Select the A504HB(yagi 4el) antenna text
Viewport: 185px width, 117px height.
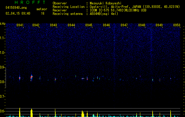tap(104, 14)
